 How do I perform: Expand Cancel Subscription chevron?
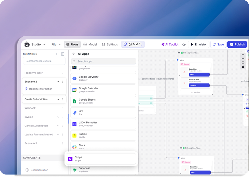coord(58,126)
